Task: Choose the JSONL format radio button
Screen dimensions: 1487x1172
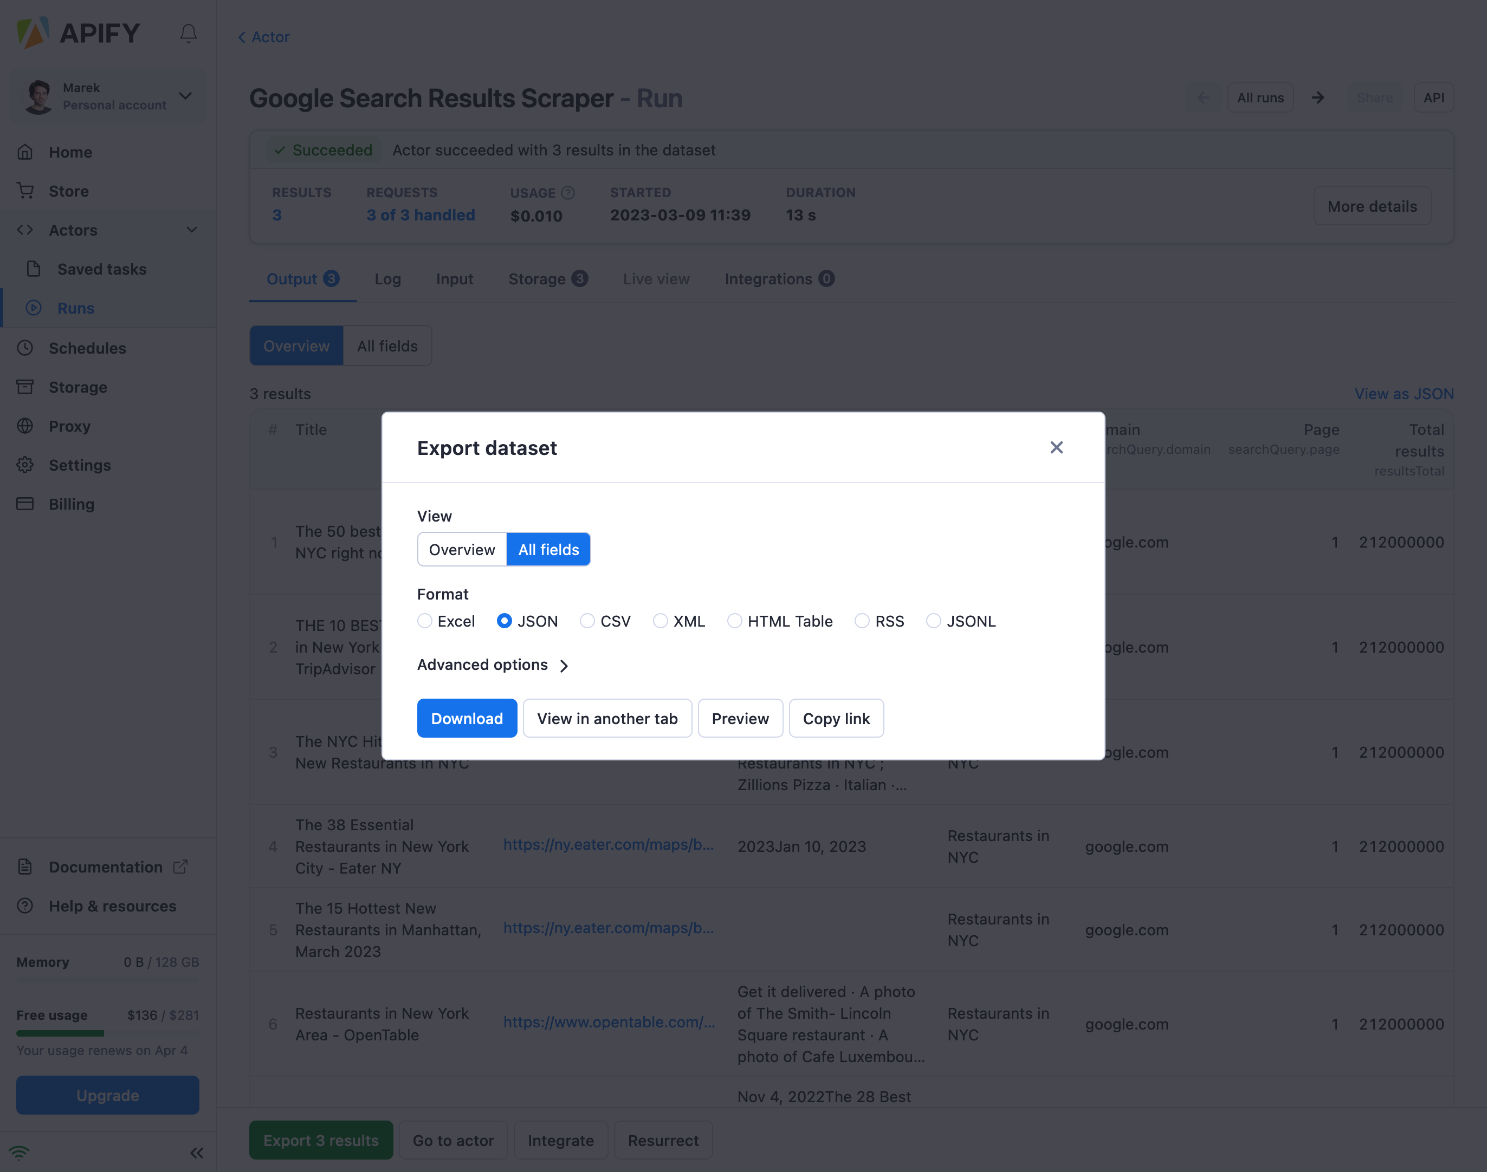Action: point(933,621)
